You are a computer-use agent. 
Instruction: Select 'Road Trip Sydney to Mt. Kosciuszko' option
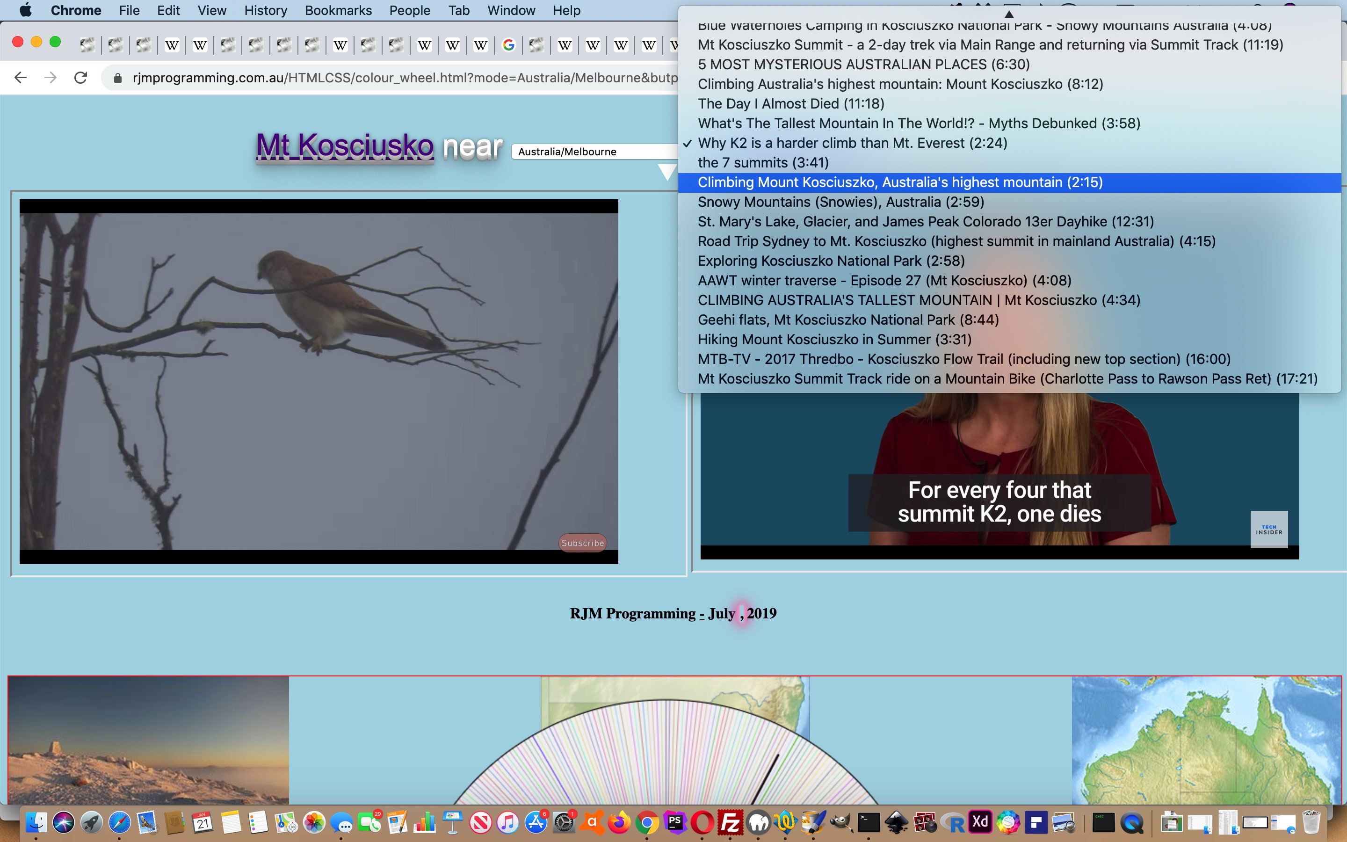coord(1009,242)
